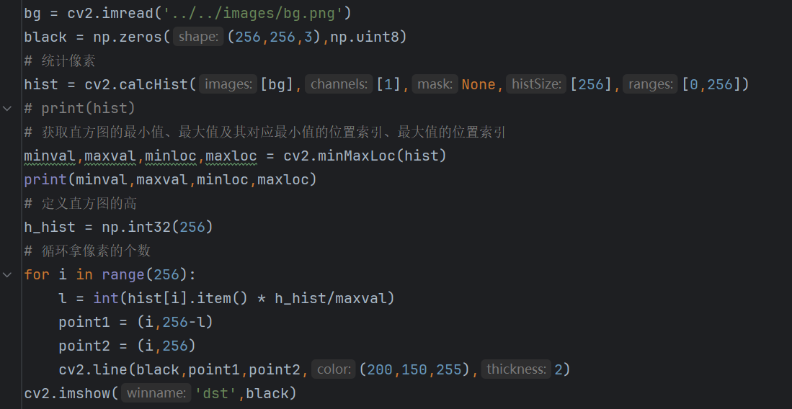Click the 'cv2.line' function call
The width and height of the screenshot is (792, 409).
tap(93, 369)
